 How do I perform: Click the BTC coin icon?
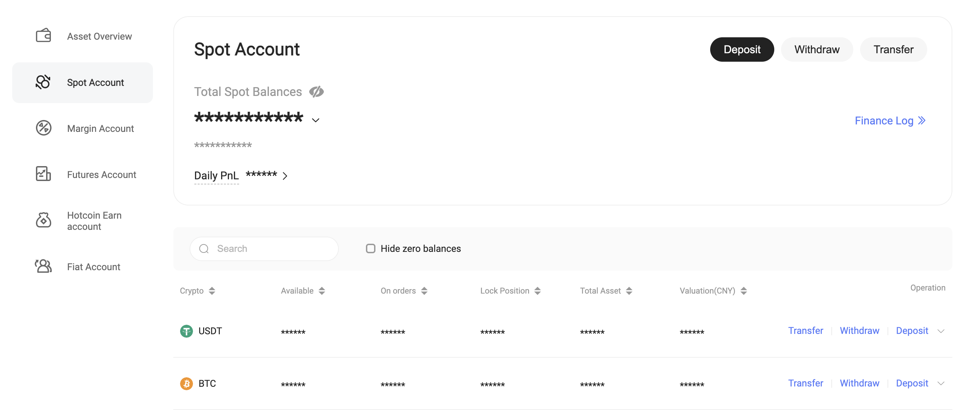click(x=186, y=383)
